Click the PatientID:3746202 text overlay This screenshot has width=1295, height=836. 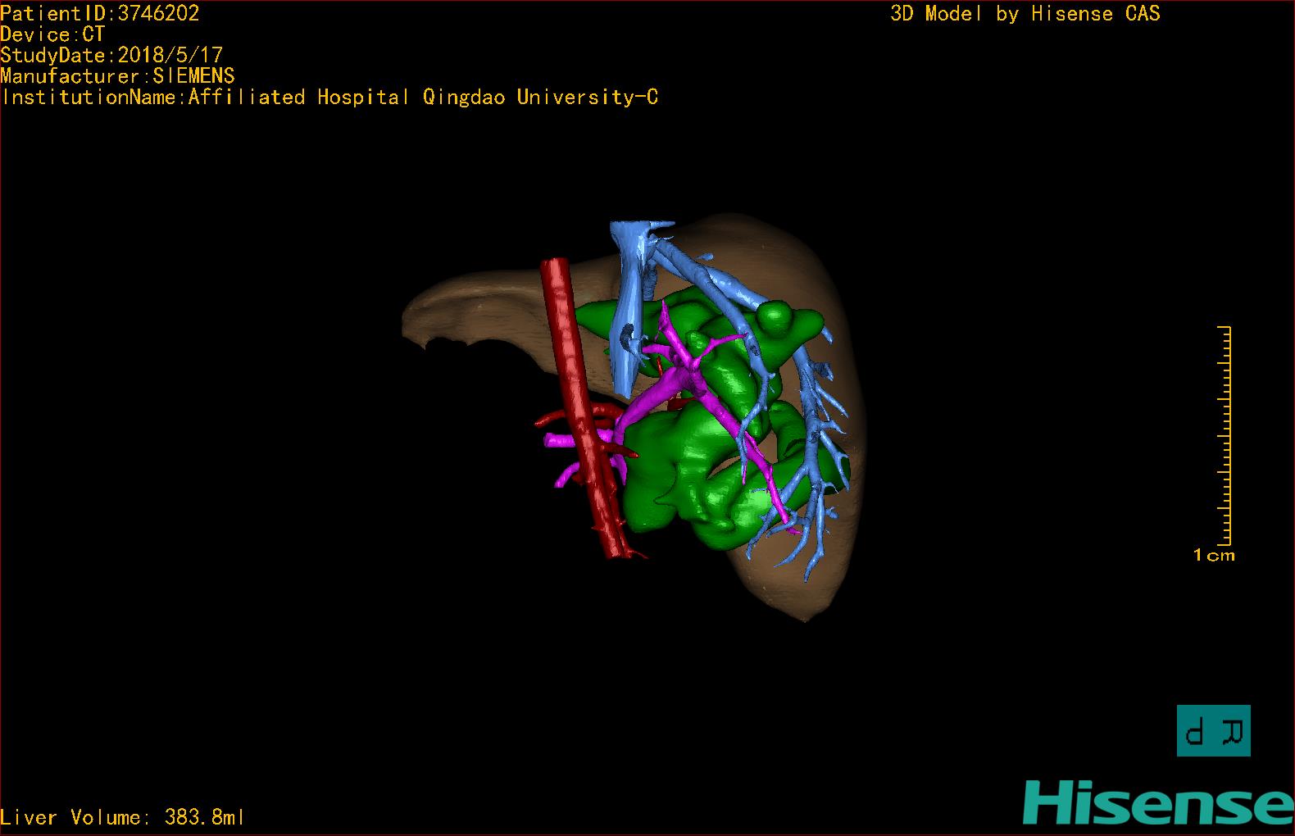pos(100,13)
